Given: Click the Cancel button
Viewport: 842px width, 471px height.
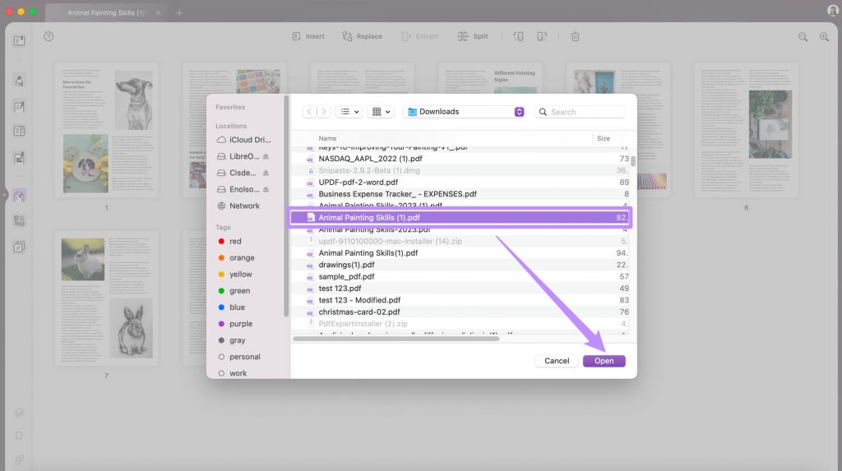Looking at the screenshot, I should [x=557, y=361].
